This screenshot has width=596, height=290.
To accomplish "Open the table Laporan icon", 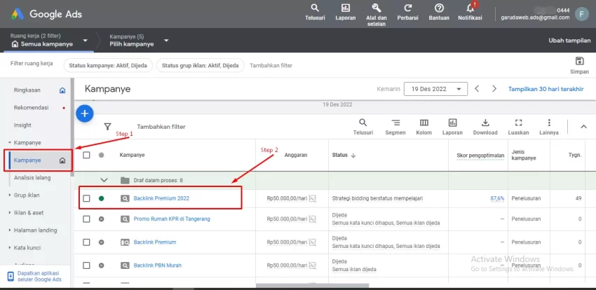I will coord(452,123).
